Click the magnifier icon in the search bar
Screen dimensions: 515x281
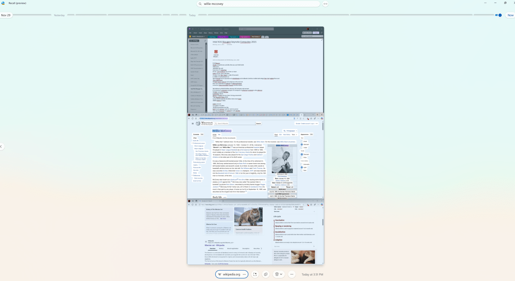[200, 4]
